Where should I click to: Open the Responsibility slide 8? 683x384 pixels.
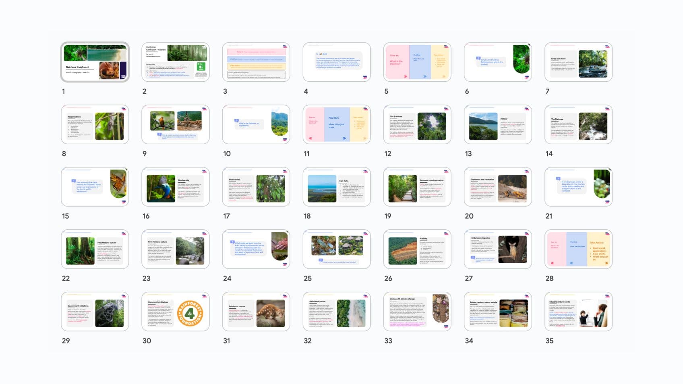(95, 124)
